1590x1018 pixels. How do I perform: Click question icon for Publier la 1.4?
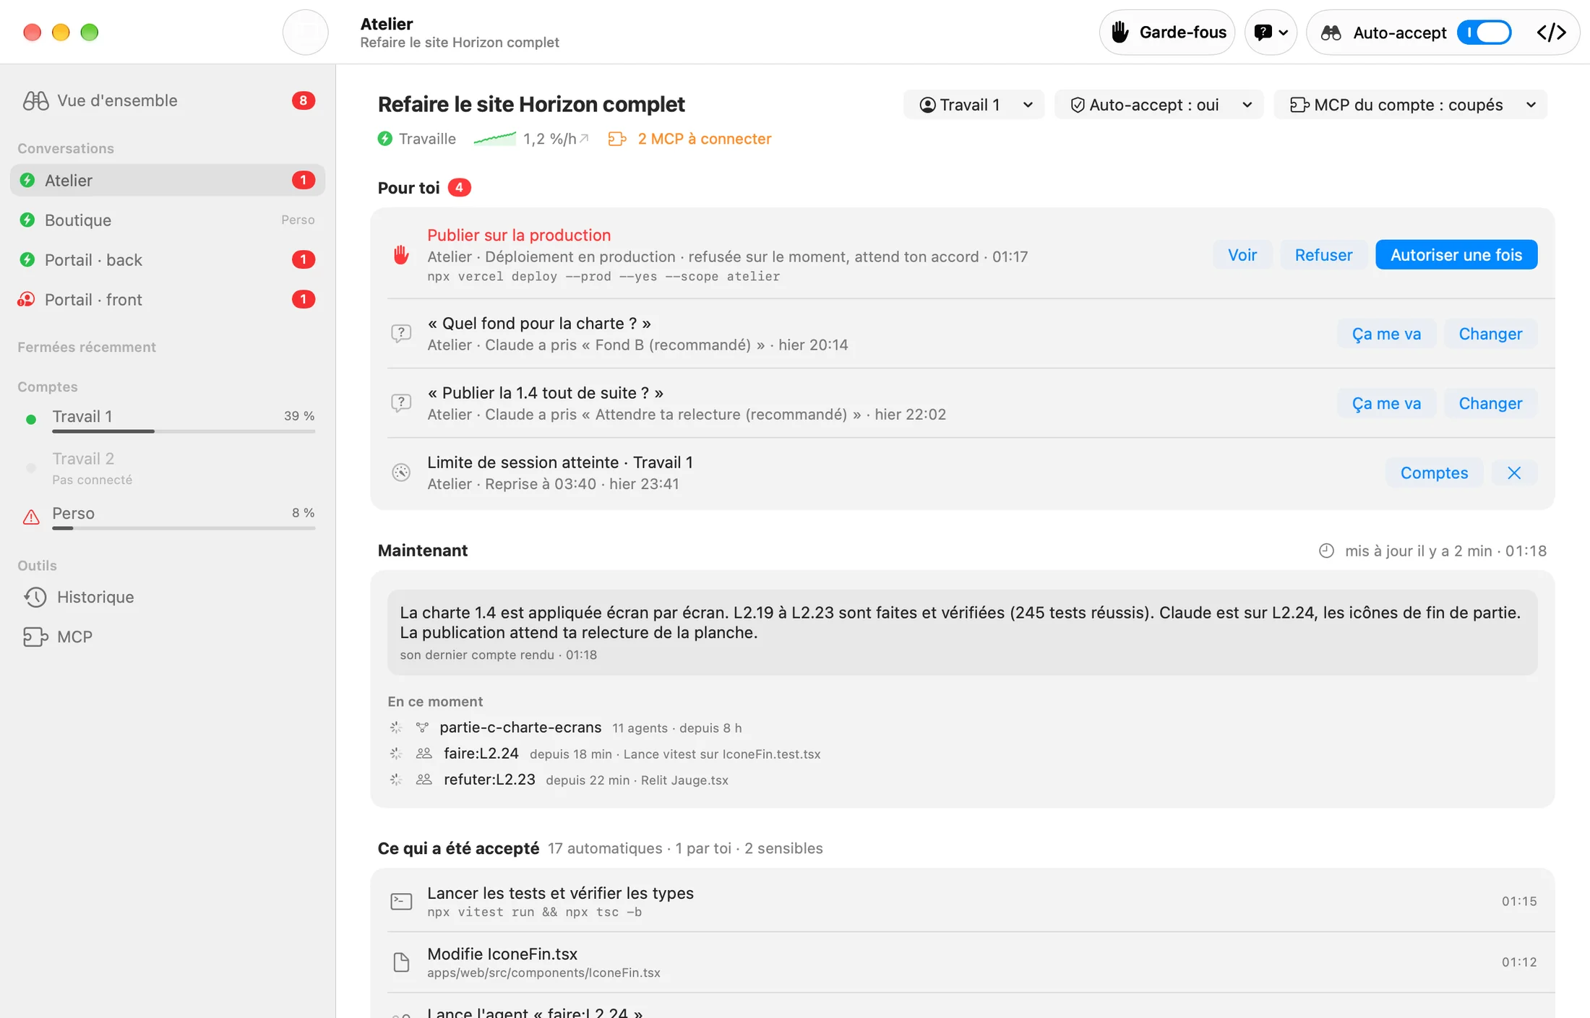[401, 402]
